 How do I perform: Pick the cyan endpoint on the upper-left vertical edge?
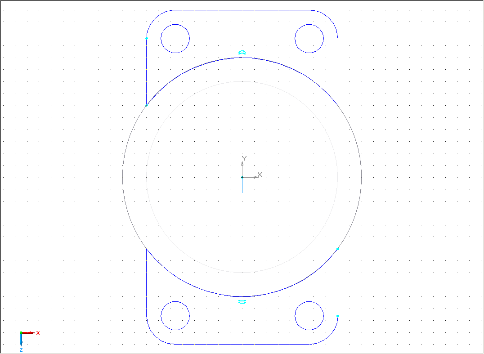tap(147, 38)
